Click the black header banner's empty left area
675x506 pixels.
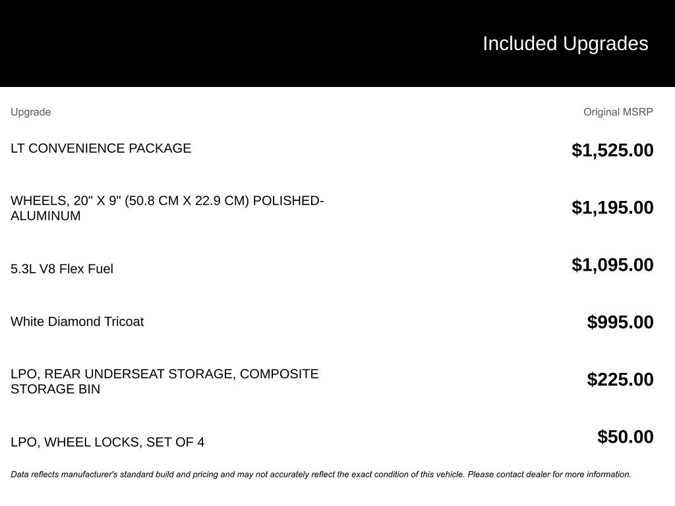click(198, 43)
